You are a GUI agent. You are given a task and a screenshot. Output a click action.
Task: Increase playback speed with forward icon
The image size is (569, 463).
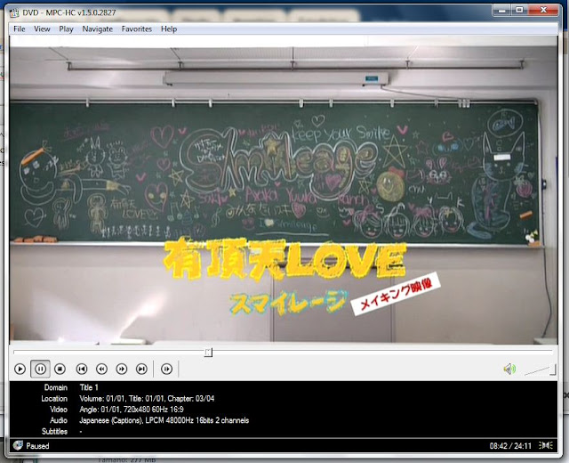(x=122, y=370)
